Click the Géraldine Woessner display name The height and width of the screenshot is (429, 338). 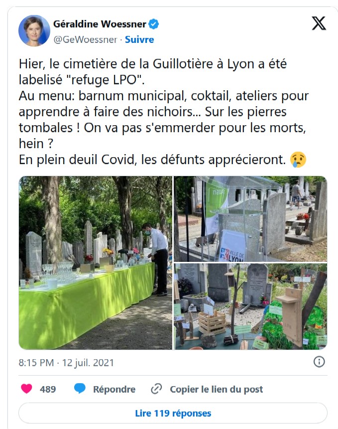pyautogui.click(x=100, y=24)
